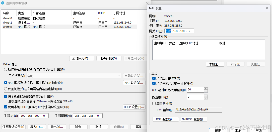The image size is (272, 132).
Task: Toggle 将主机虚拟适配器连接到此网络 checkbox
Action: tap(5, 96)
